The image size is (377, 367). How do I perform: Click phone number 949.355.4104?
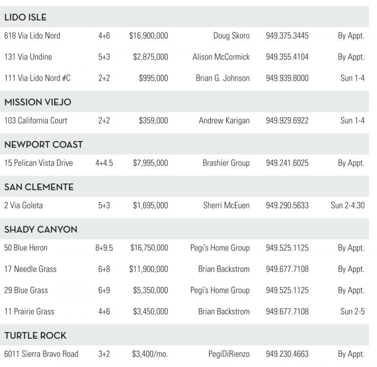click(x=287, y=57)
